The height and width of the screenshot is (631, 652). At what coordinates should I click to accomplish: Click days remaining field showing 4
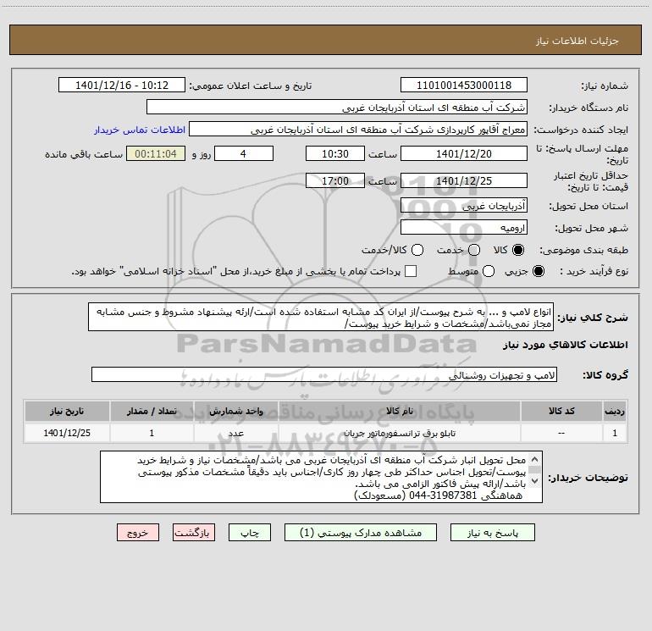(x=244, y=153)
